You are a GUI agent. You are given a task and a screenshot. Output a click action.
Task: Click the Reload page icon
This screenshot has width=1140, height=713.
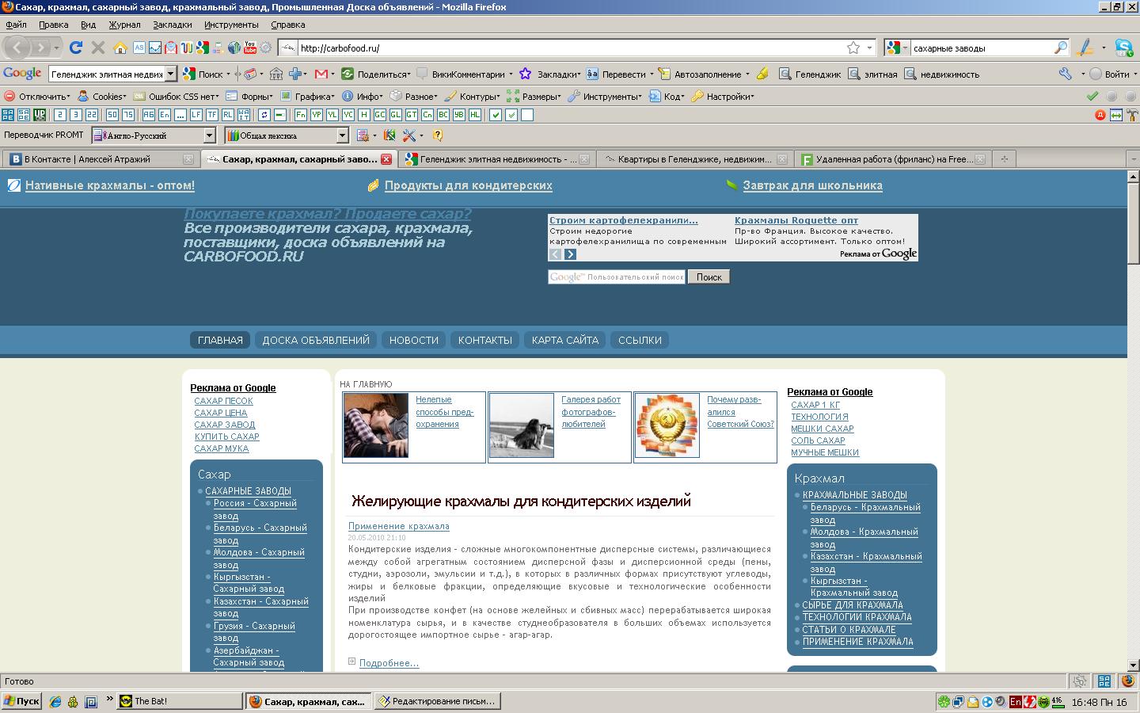[x=76, y=48]
